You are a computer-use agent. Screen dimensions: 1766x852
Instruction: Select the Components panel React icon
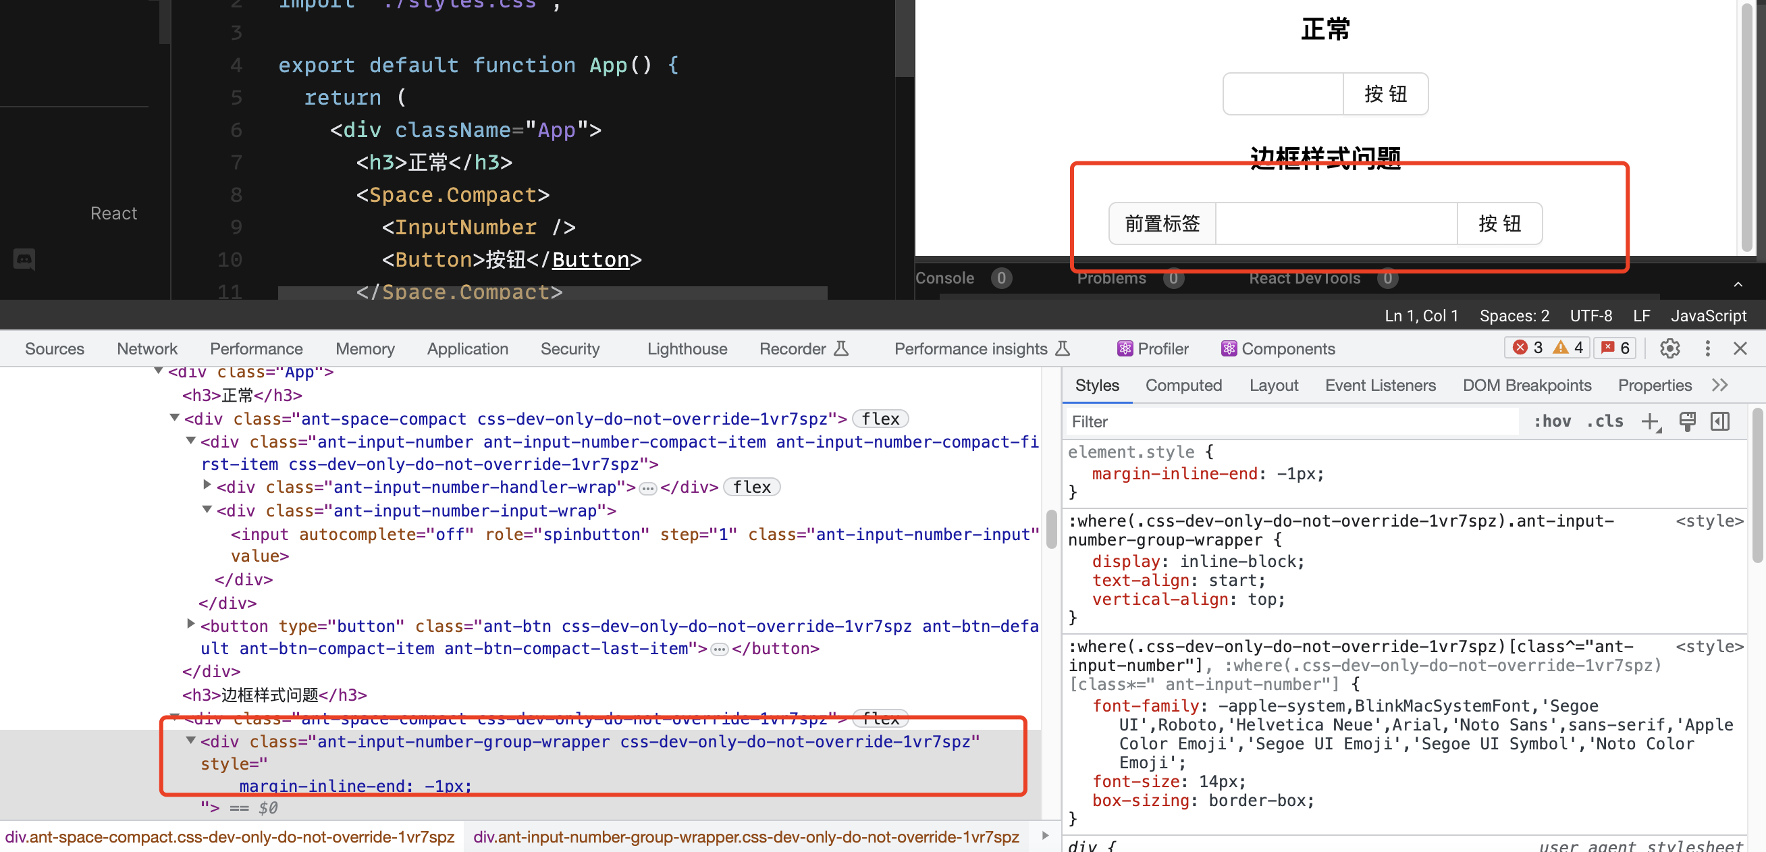point(1229,348)
